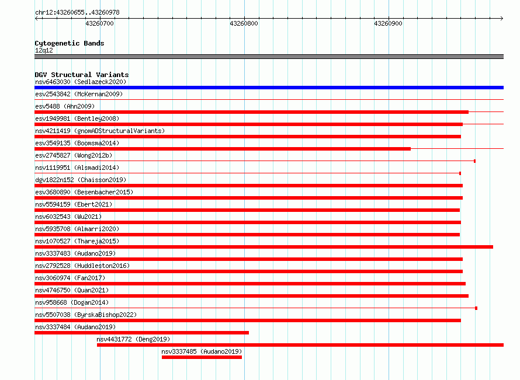The width and height of the screenshot is (520, 380).
Task: Click the end marker of nsv1119951 line
Action: (460, 173)
